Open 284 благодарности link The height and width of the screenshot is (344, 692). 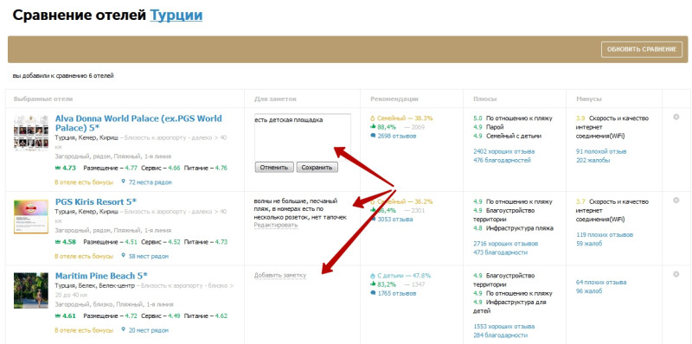[500, 335]
